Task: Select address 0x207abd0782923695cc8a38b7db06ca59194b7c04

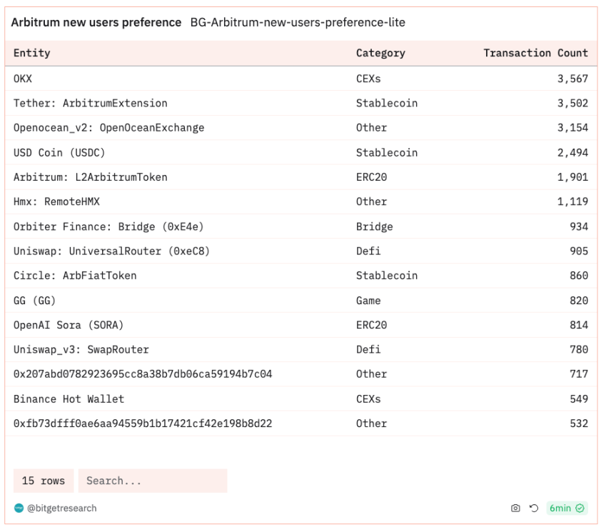Action: (x=143, y=374)
